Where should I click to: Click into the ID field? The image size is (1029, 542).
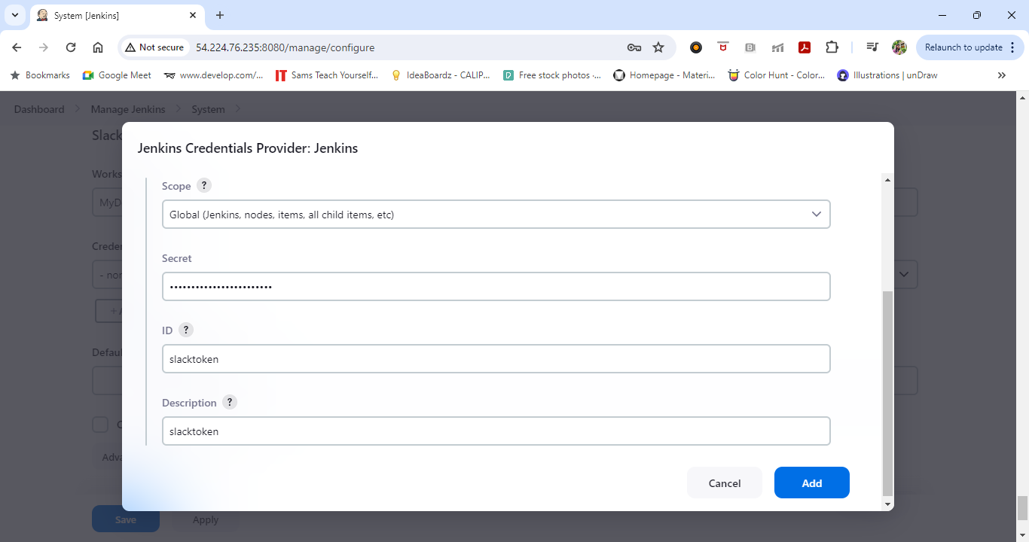(x=496, y=359)
